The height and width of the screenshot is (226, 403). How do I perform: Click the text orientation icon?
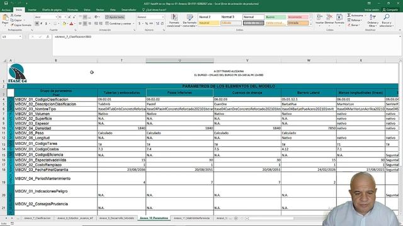click(96, 17)
